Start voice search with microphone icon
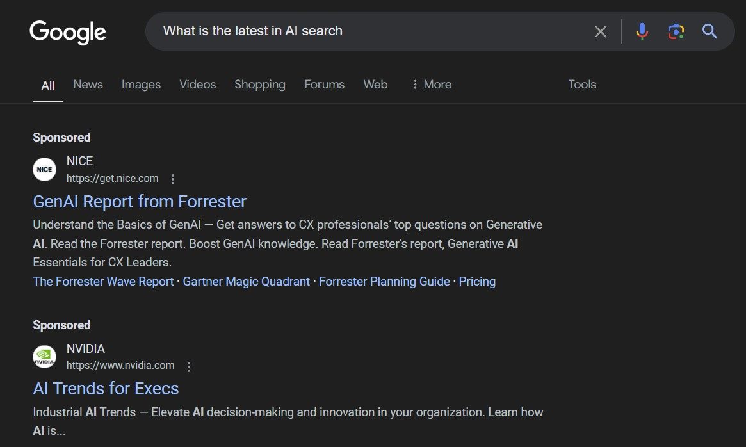Image resolution: width=746 pixels, height=447 pixels. coord(642,31)
